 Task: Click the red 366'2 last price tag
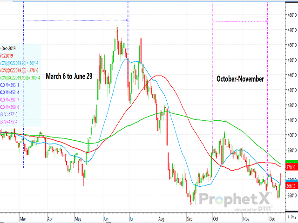(291, 186)
